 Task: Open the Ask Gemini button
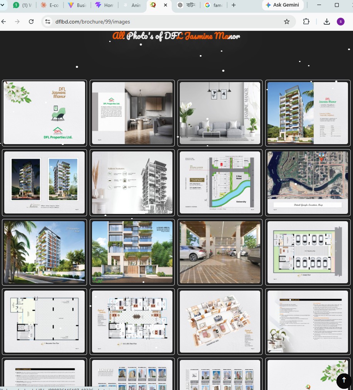click(283, 5)
